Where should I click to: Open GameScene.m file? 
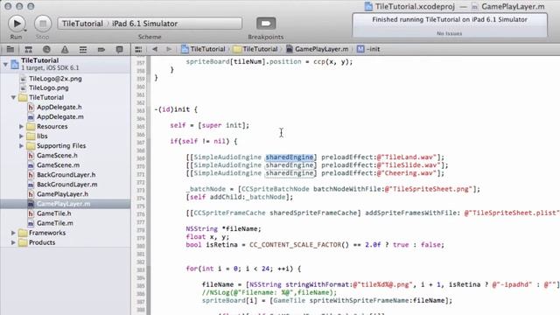(59, 165)
